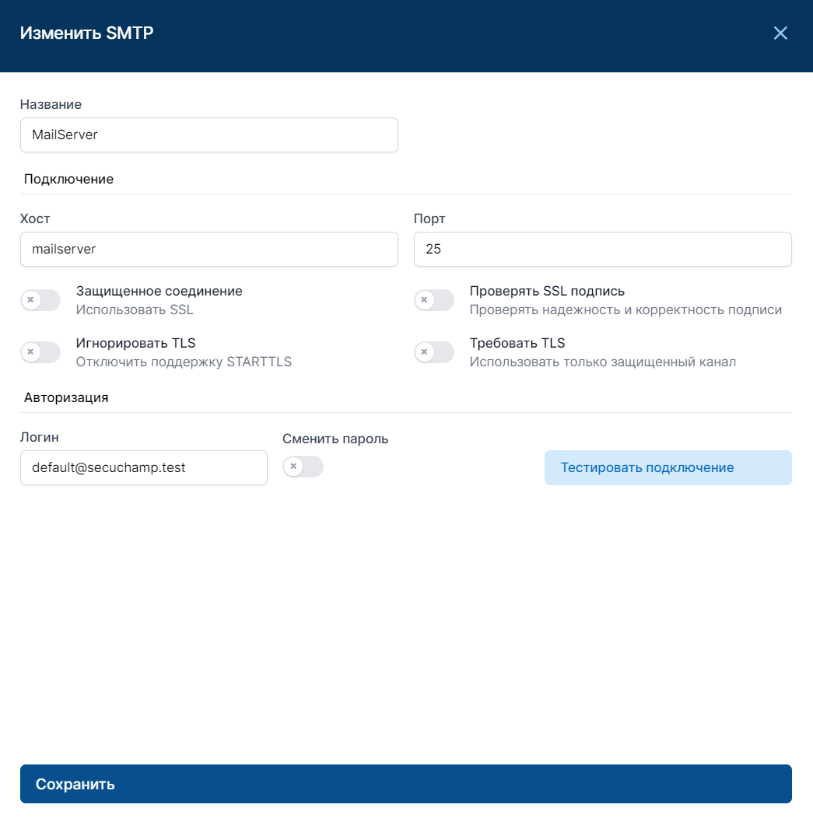Click the Название field label

pos(51,104)
